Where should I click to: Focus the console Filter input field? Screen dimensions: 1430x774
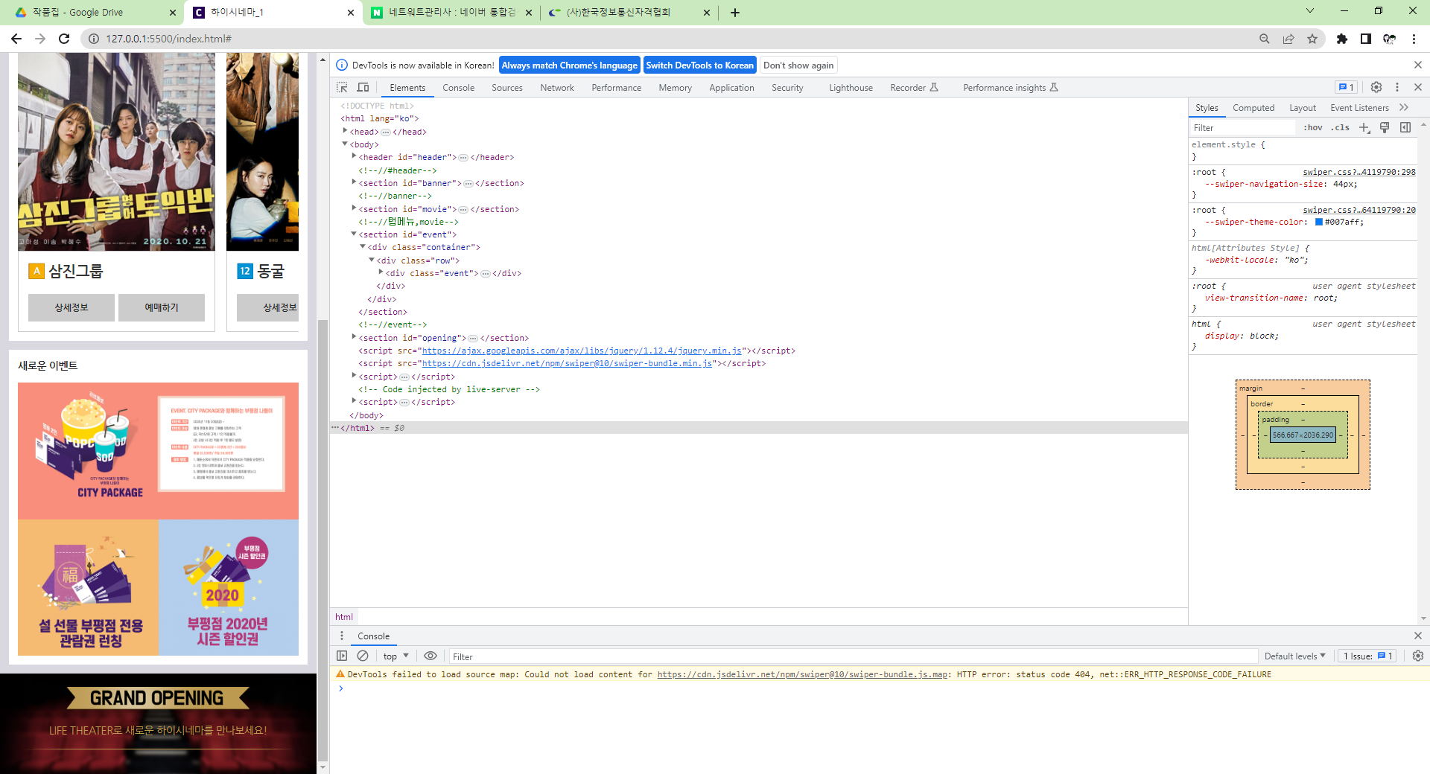853,656
